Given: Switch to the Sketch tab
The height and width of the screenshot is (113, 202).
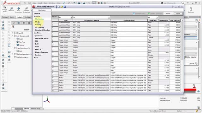Looking at the screenshot, I should [x=12, y=17].
